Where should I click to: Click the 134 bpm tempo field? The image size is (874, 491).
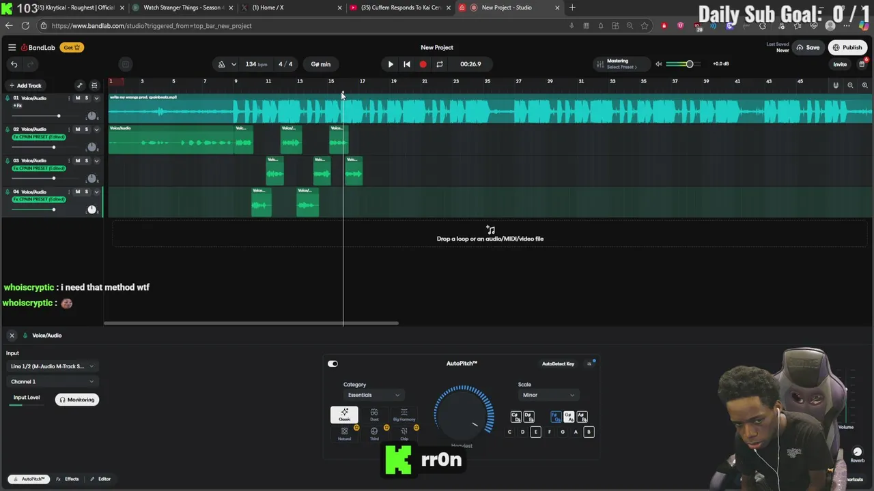tap(256, 64)
